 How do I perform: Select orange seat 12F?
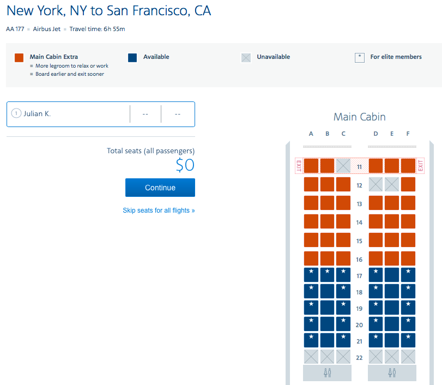tap(408, 184)
